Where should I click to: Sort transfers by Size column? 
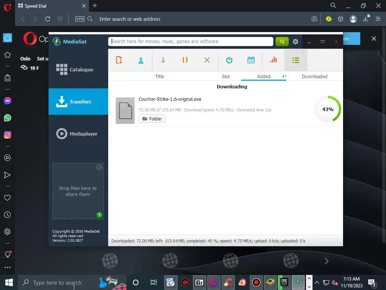[x=226, y=76]
